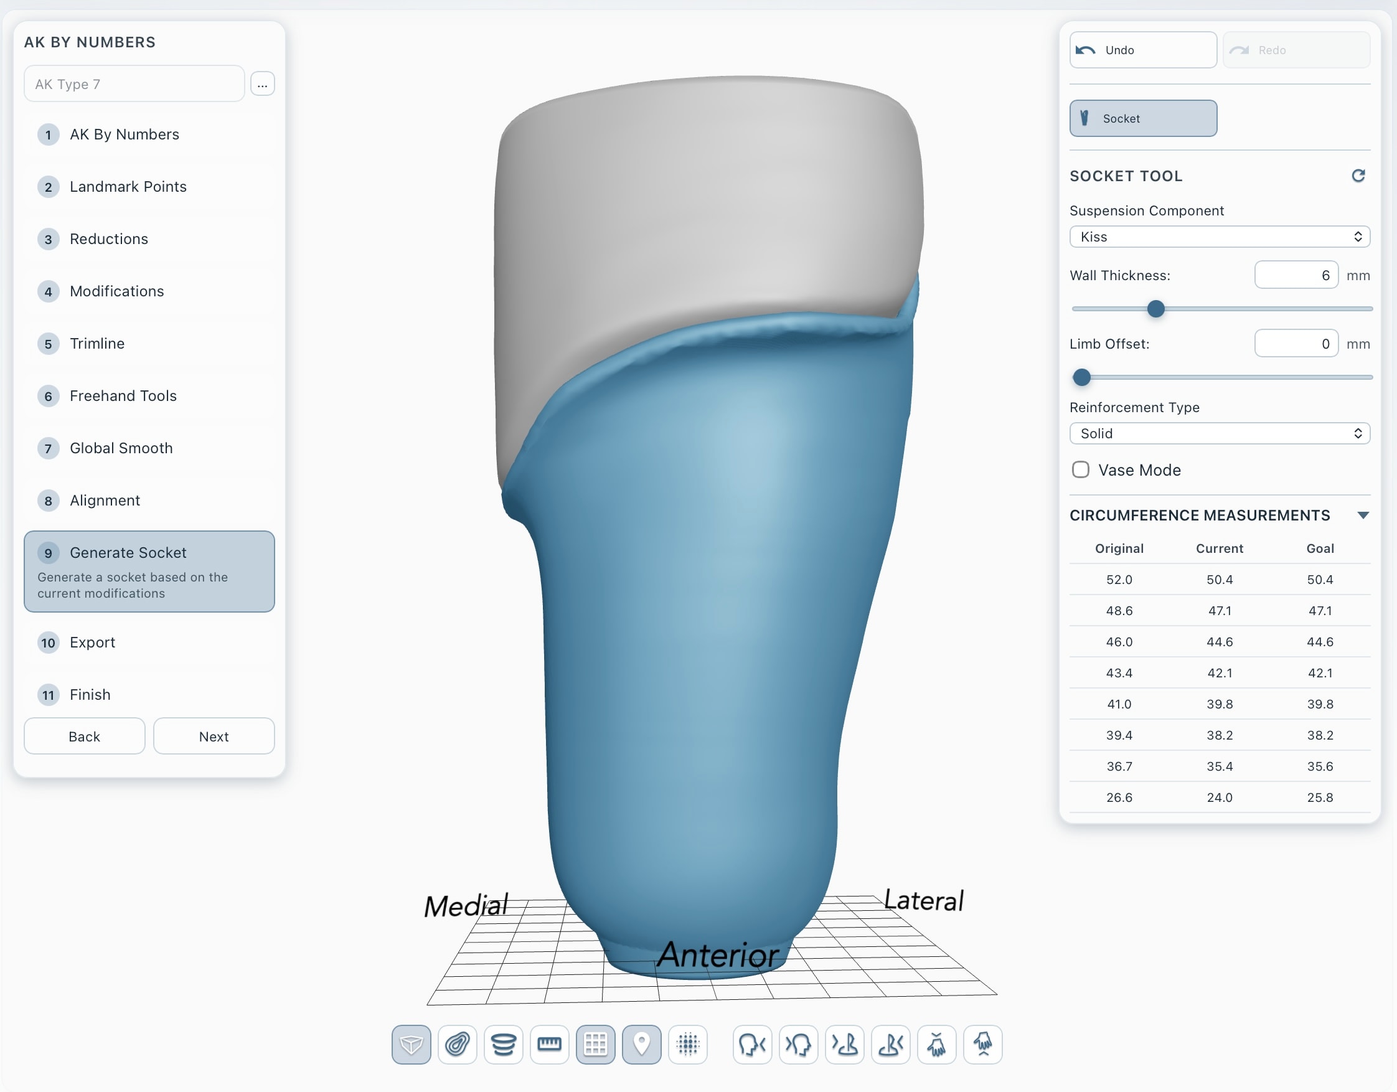Open the Alignment step

point(149,501)
